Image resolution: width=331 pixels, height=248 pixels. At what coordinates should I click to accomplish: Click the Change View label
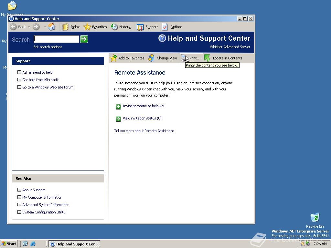pos(167,58)
